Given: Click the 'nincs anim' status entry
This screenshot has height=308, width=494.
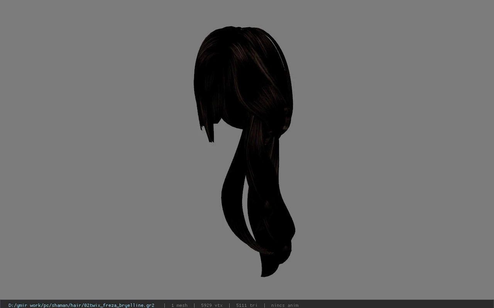Looking at the screenshot, I should [x=285, y=305].
